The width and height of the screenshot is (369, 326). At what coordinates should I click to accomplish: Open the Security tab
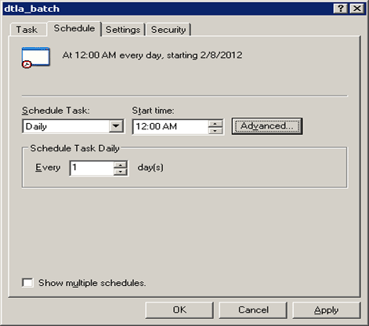click(x=168, y=30)
